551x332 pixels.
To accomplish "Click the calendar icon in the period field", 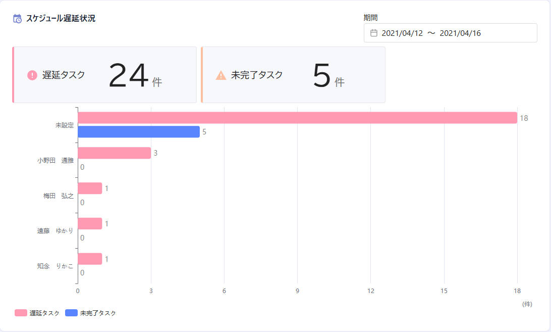I will tap(373, 32).
